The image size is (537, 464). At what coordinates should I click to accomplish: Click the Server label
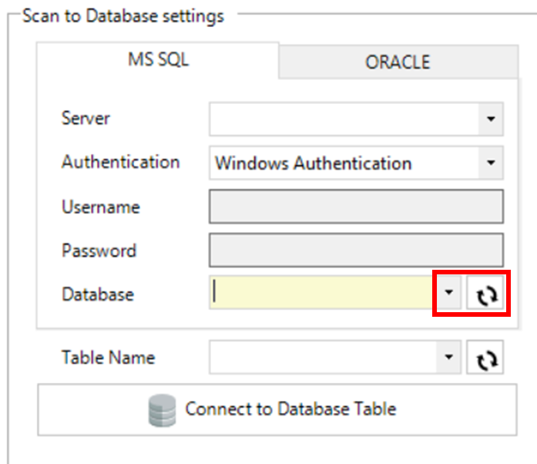86,119
